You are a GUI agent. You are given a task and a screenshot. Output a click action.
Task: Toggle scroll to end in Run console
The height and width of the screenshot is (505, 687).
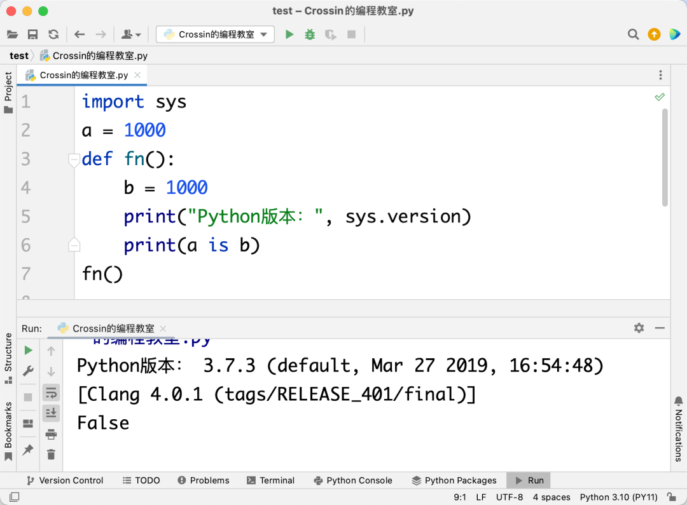click(x=52, y=413)
